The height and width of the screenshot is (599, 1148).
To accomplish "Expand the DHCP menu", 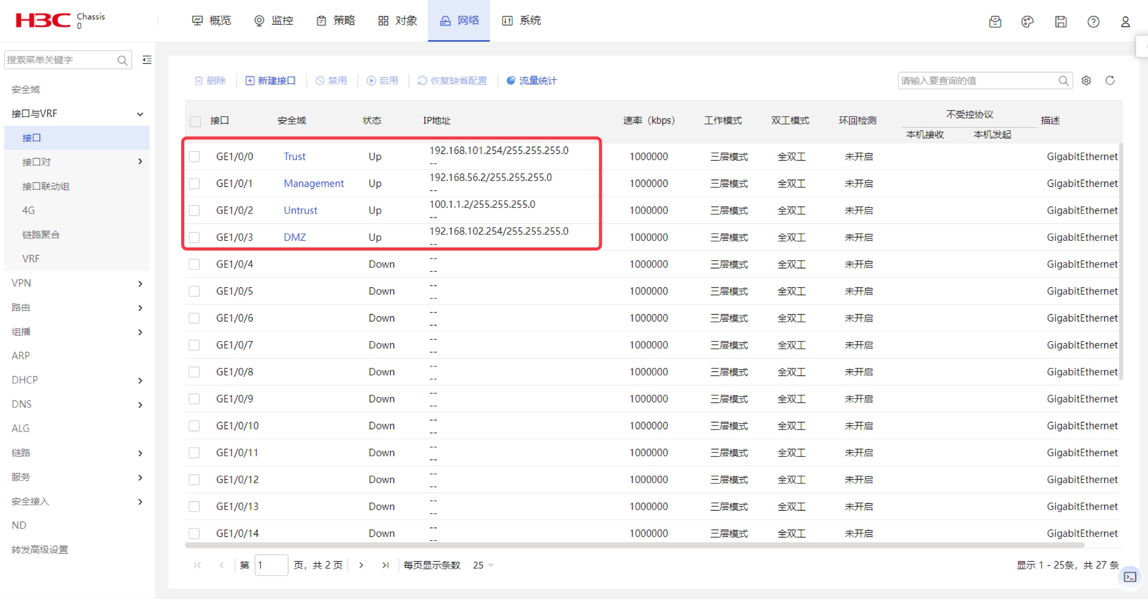I will 140,380.
